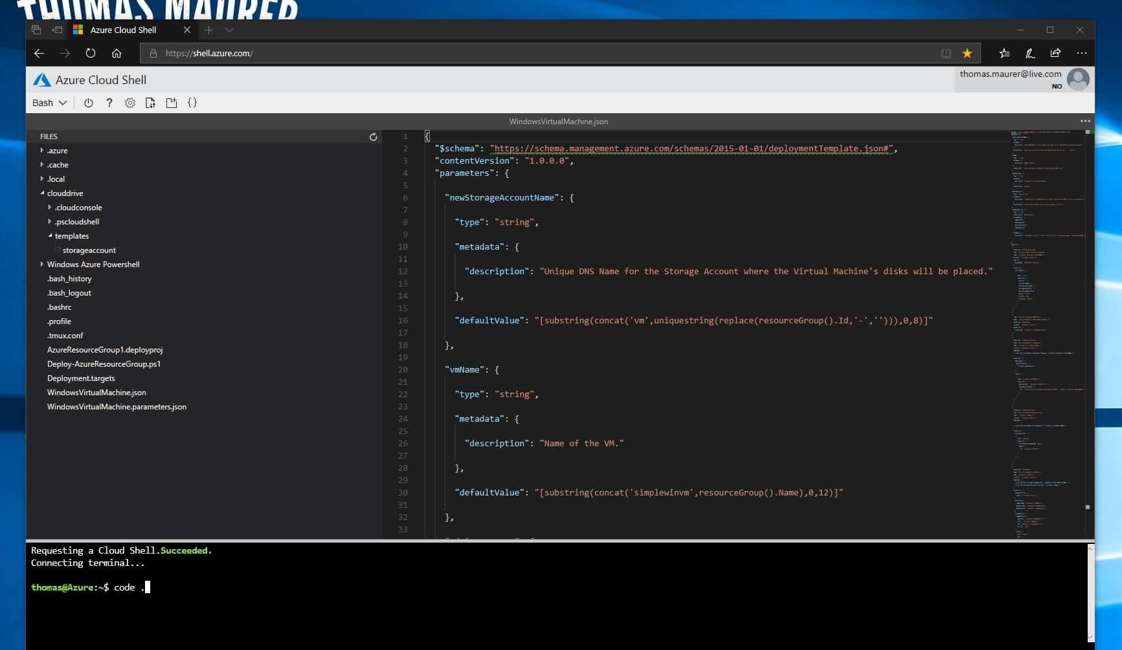Close the Azure Cloud Shell tab
The height and width of the screenshot is (650, 1122).
187,30
